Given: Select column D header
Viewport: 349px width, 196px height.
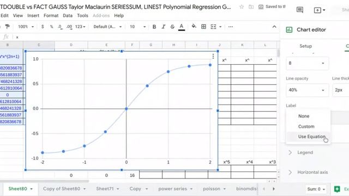Looking at the screenshot, I should coord(71,45).
